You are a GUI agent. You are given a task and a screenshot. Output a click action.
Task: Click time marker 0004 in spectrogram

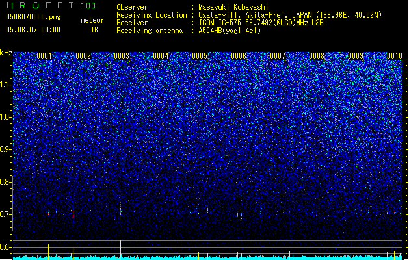161,56
